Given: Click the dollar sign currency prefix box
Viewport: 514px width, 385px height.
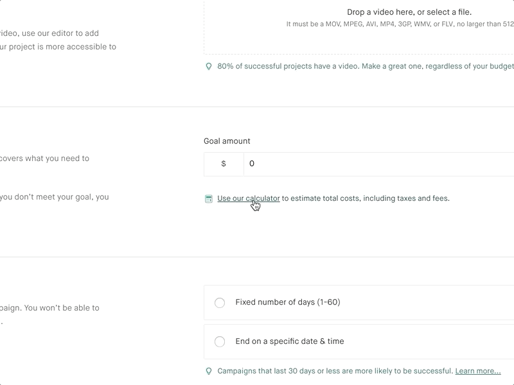Looking at the screenshot, I should (x=224, y=164).
